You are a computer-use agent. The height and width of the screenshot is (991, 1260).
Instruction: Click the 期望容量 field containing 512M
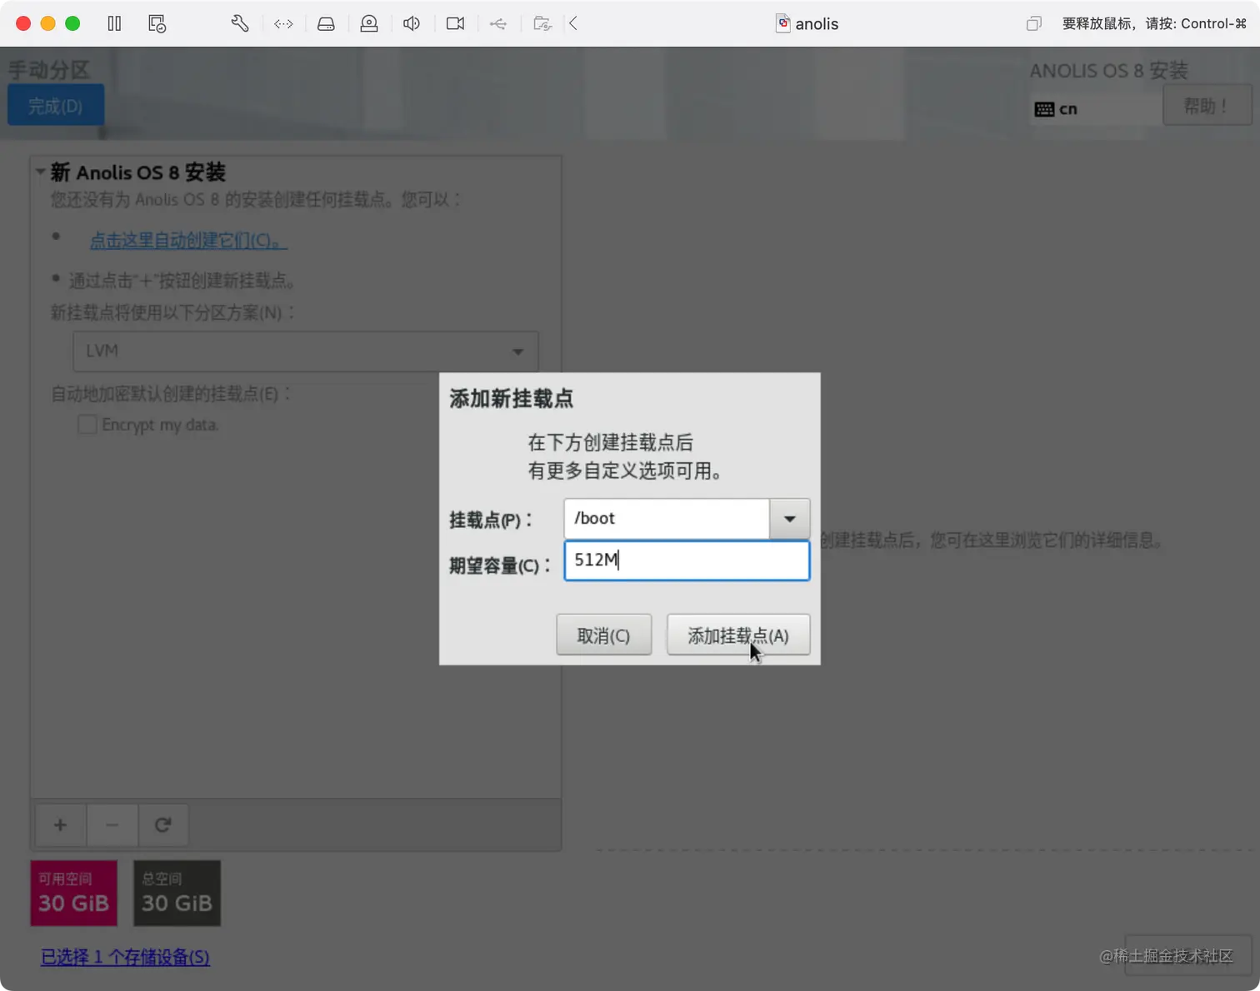[x=687, y=560]
